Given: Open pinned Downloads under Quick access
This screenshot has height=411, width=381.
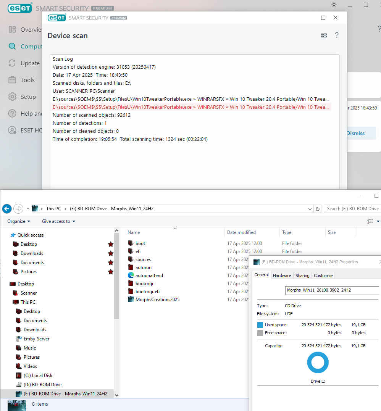Looking at the screenshot, I should tap(32, 253).
